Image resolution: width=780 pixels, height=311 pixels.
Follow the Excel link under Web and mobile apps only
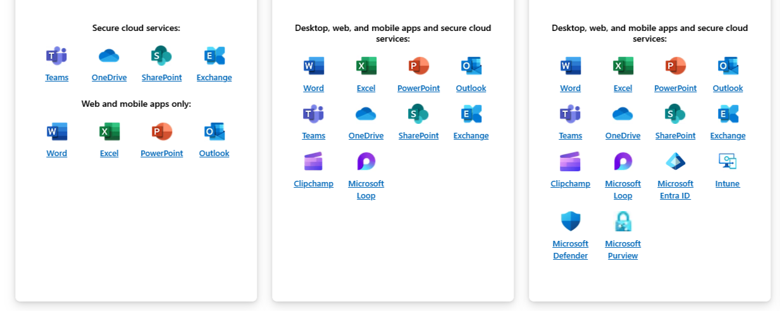[x=109, y=154]
